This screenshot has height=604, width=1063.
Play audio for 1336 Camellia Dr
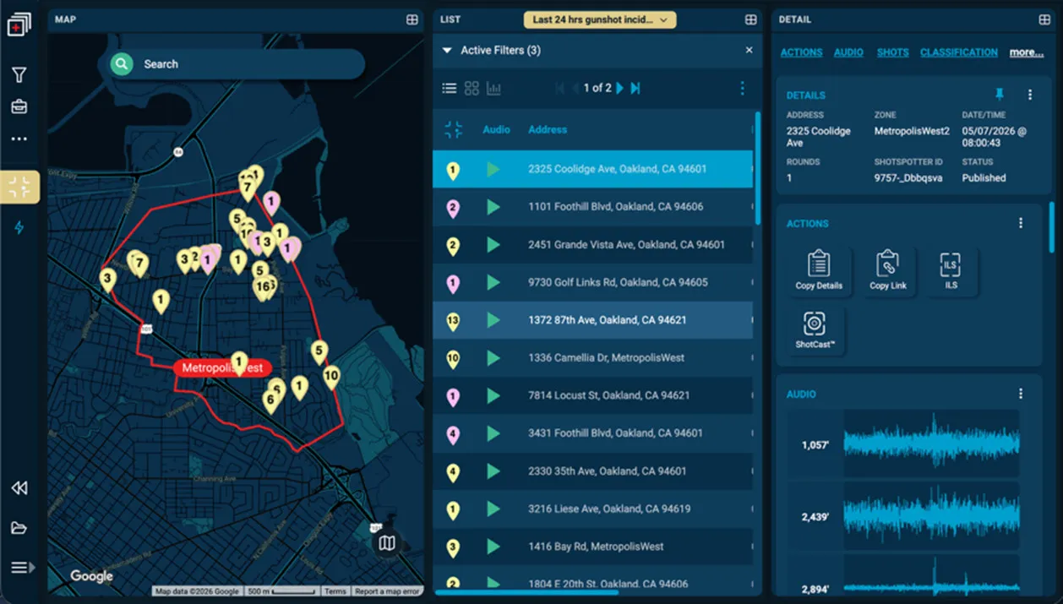coord(493,358)
